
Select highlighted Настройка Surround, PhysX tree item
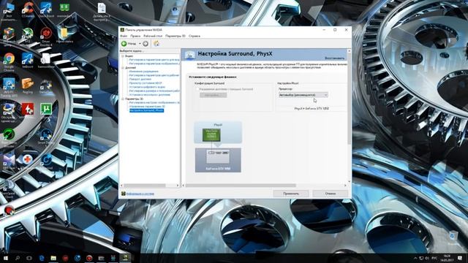click(146, 110)
